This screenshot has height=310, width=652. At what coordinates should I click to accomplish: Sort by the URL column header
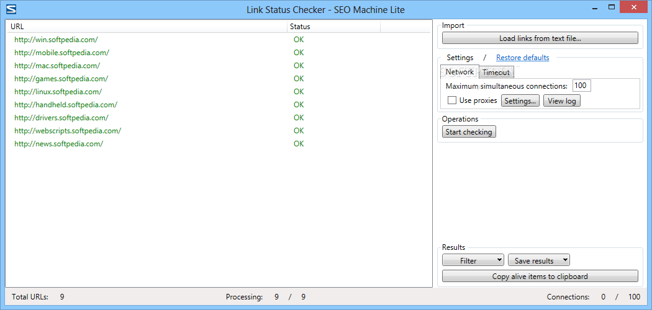147,27
